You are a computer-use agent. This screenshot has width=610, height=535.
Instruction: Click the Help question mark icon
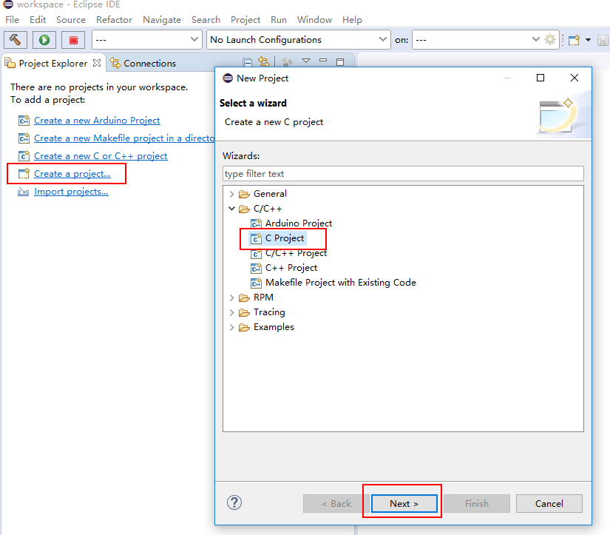coord(234,502)
